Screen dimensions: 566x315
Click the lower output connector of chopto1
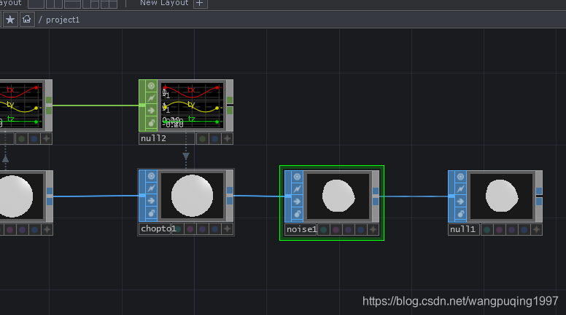[x=230, y=201]
